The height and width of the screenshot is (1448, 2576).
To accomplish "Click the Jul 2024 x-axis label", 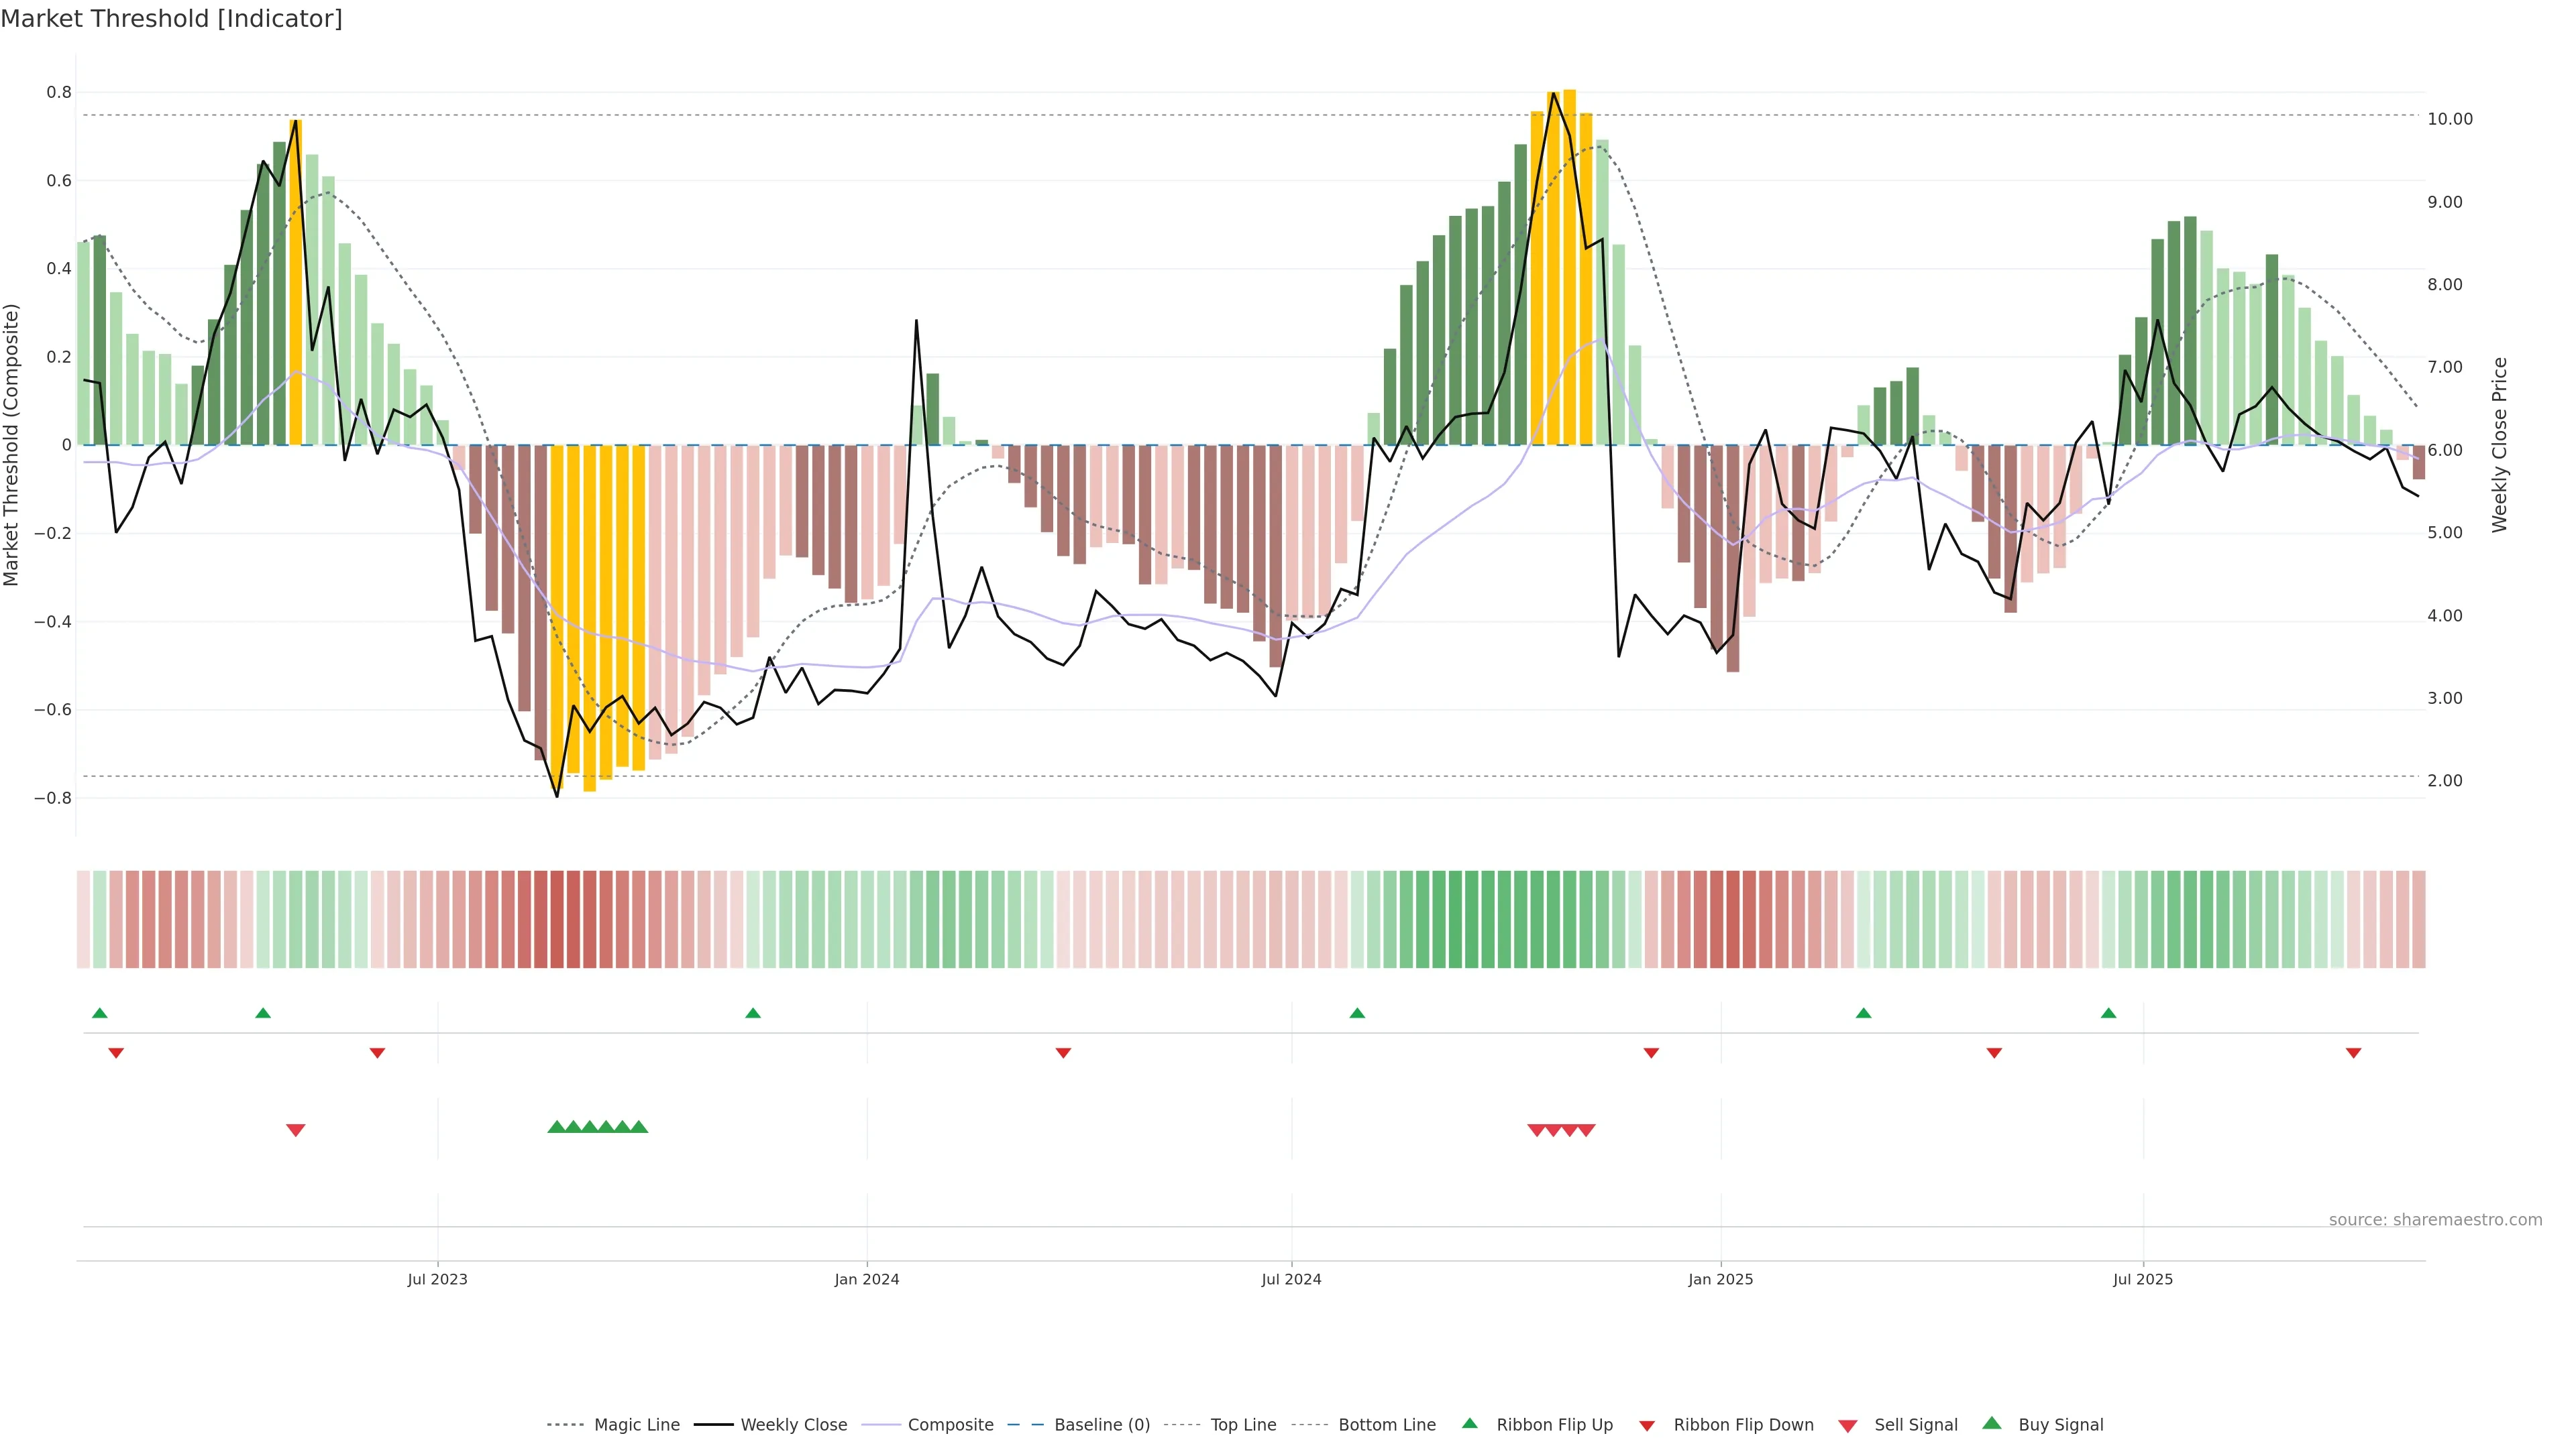I will pyautogui.click(x=1291, y=1279).
